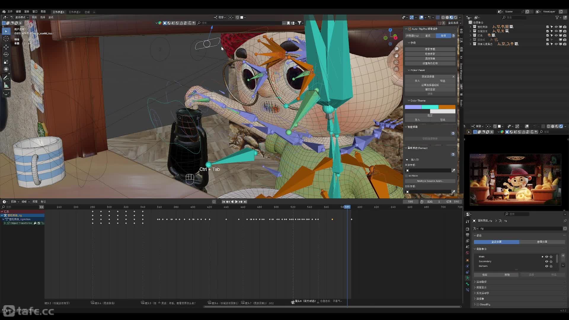The image size is (569, 320).
Task: Select the Annotate tool
Action: click(6, 78)
